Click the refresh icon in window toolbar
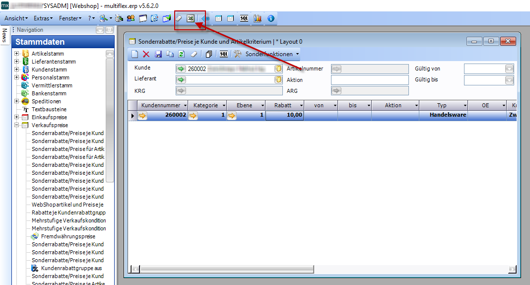Screen dimensions: 530x285 point(182,54)
